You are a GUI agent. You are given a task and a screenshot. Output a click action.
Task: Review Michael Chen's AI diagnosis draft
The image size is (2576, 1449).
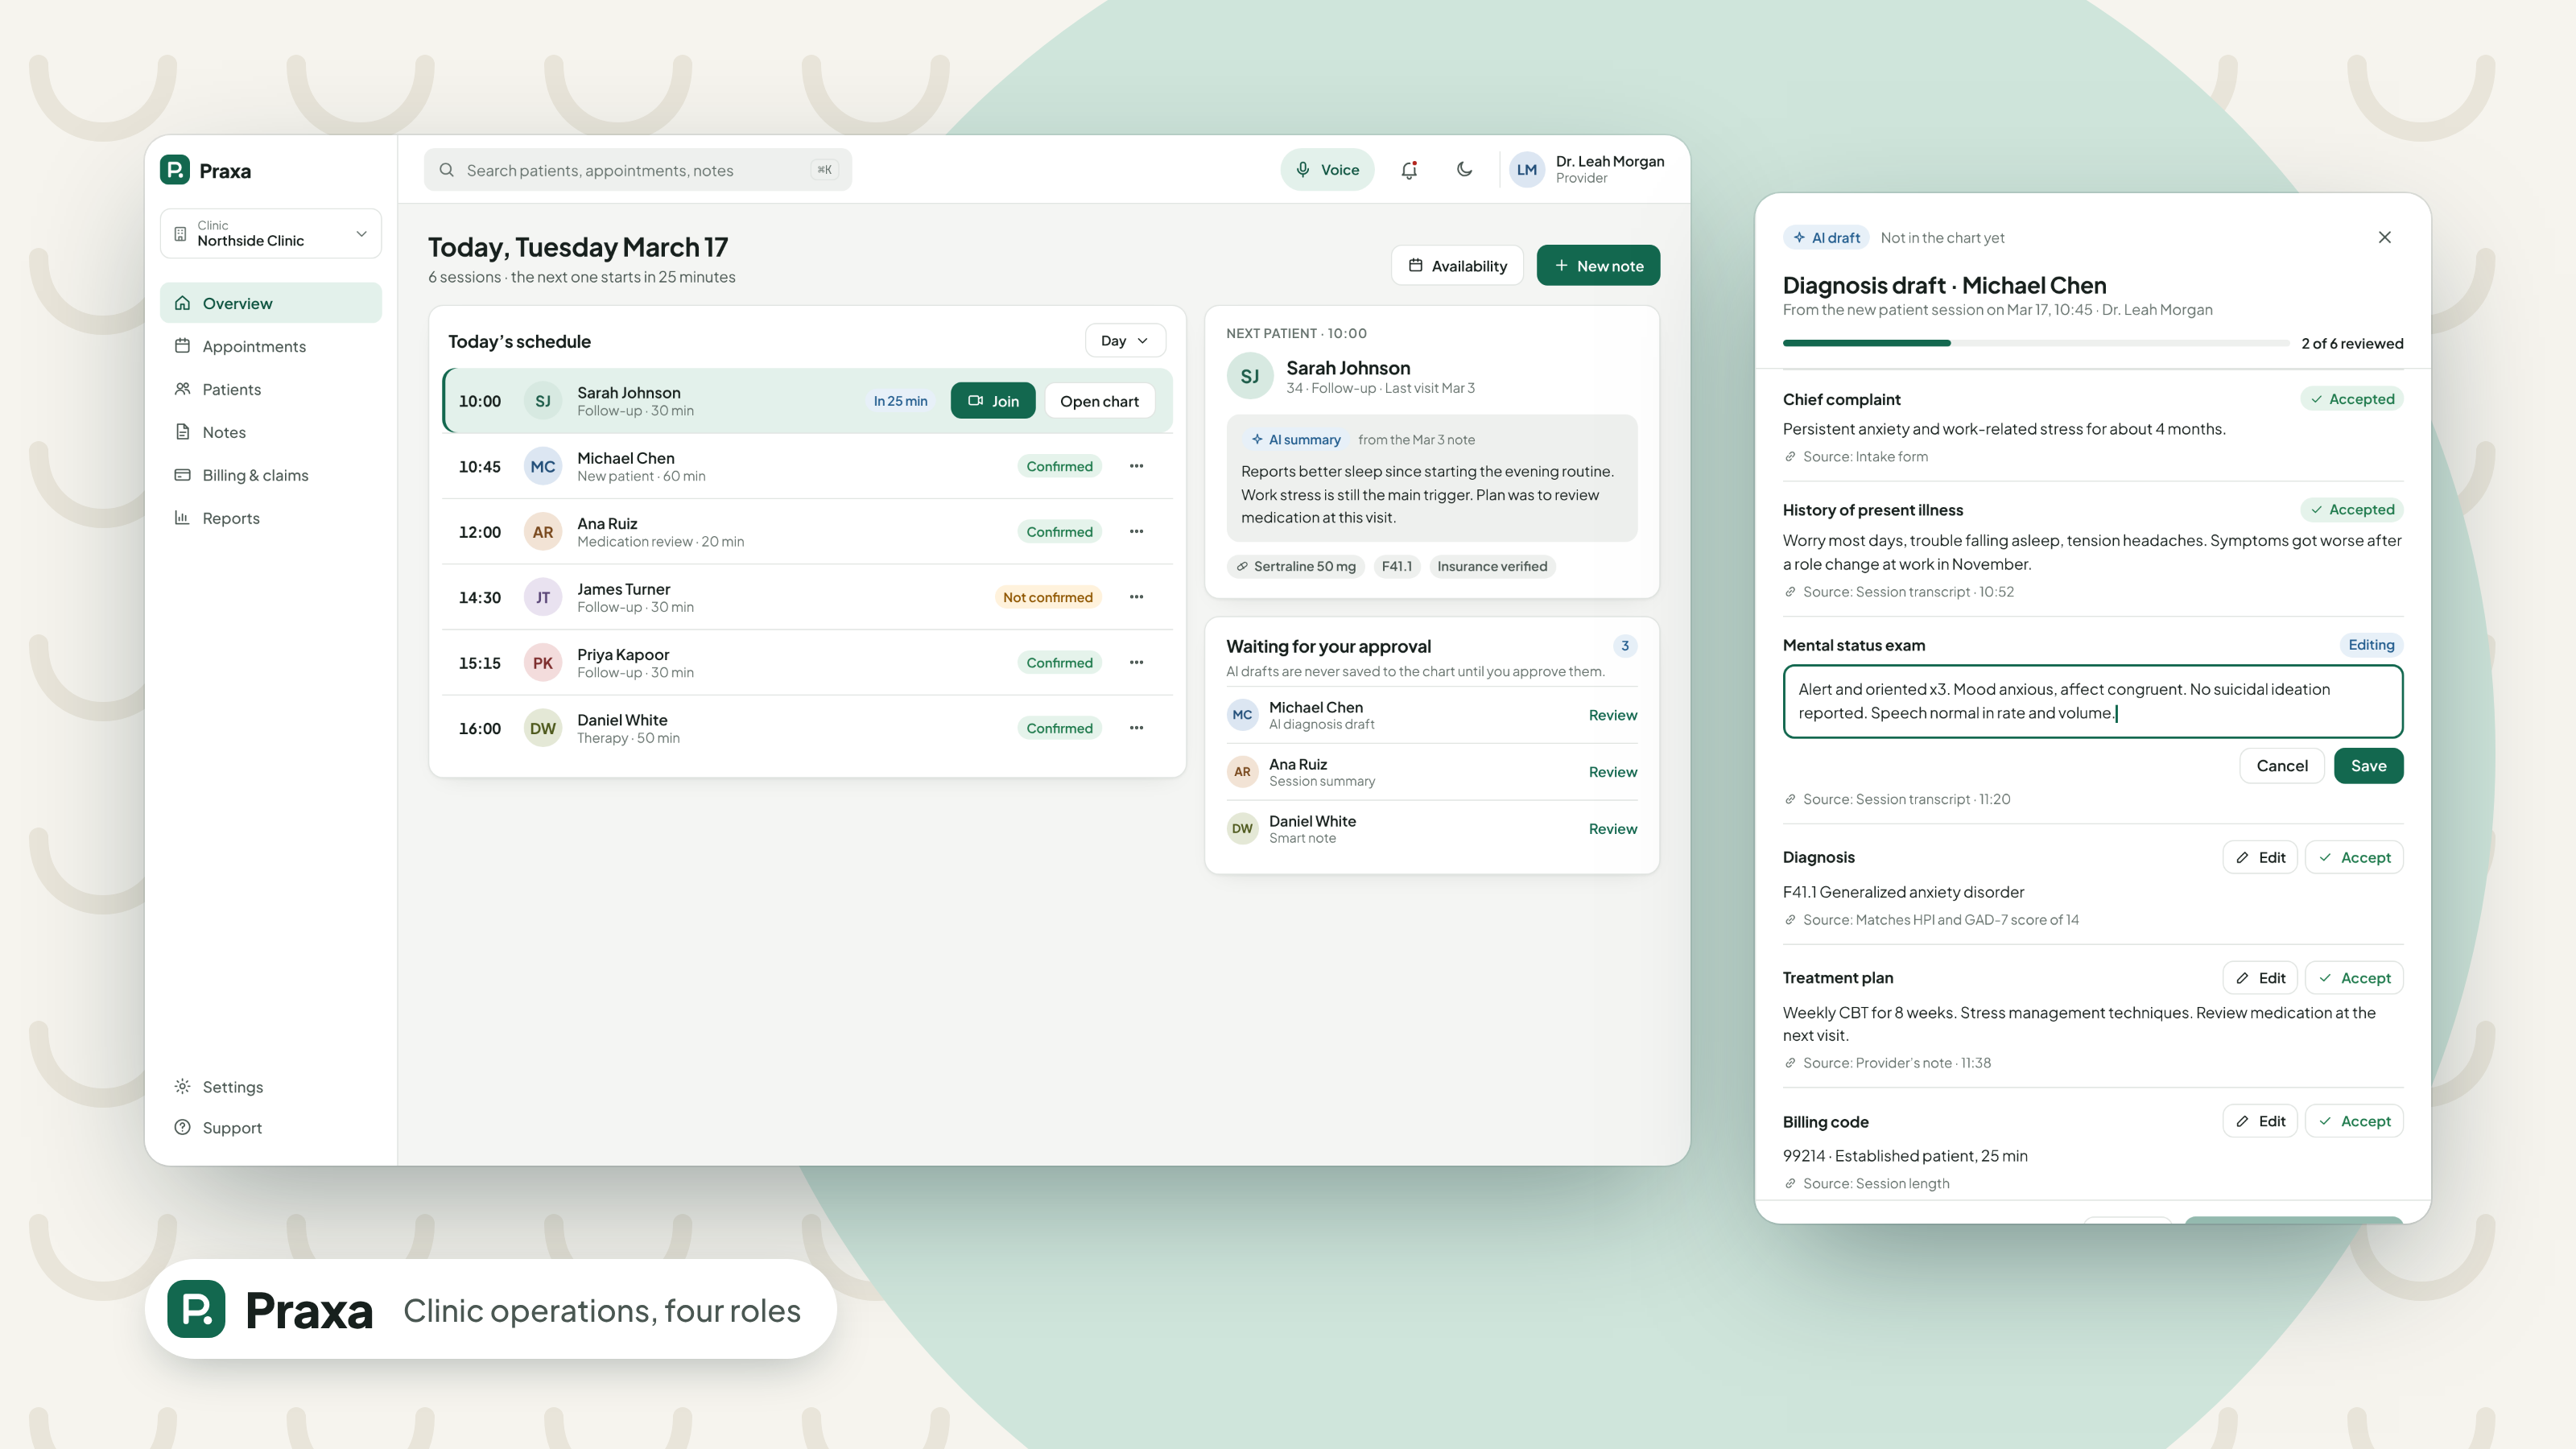1612,715
